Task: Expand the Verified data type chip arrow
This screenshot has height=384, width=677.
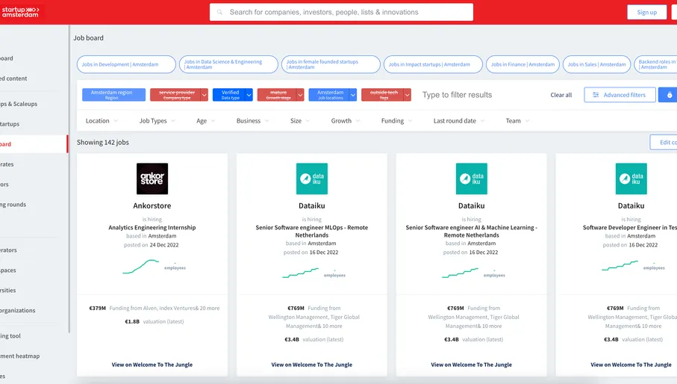Action: tap(249, 95)
